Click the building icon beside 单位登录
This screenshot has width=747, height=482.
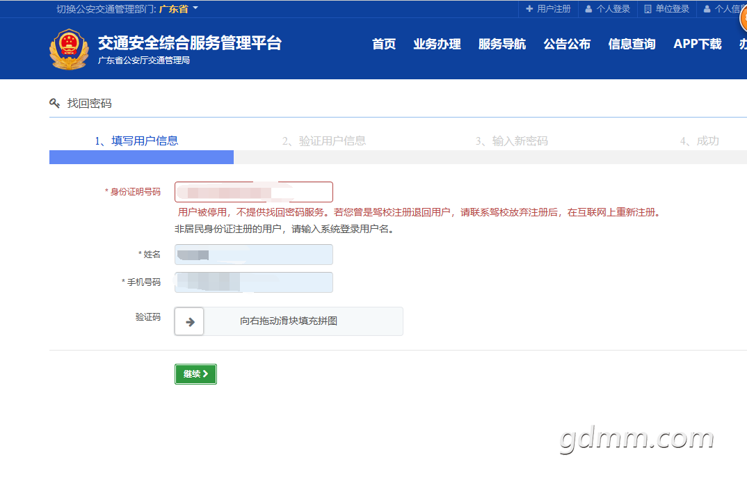click(648, 9)
